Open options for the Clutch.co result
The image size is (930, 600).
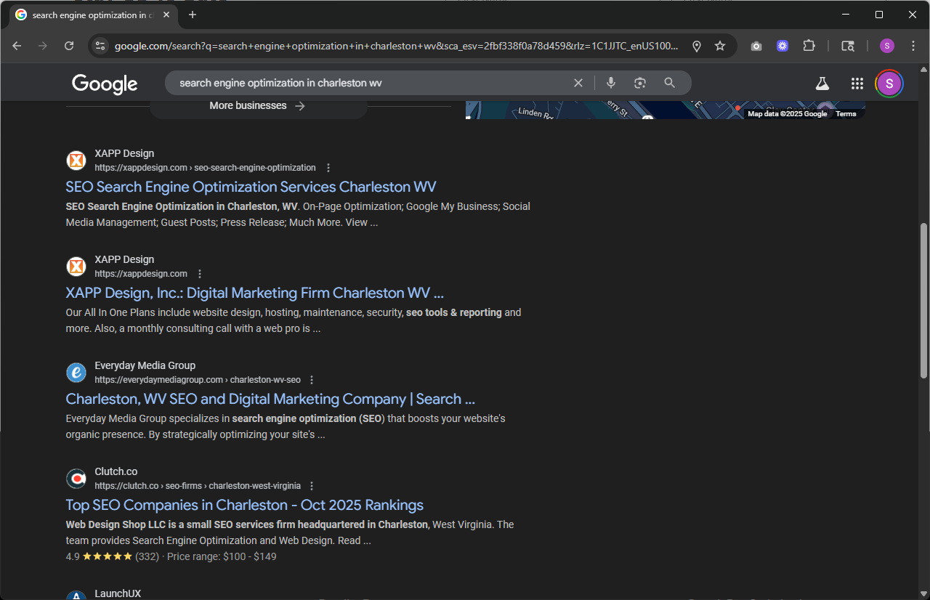[312, 486]
